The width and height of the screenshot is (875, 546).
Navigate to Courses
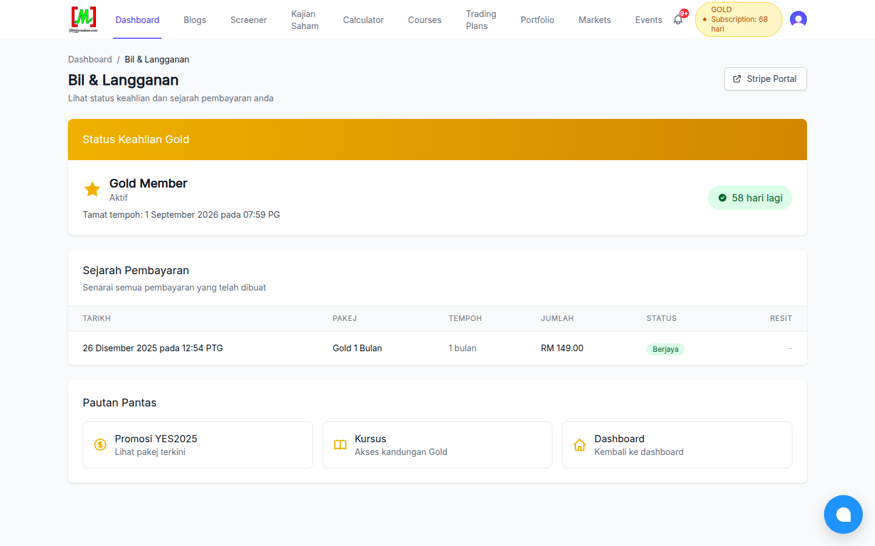(x=425, y=20)
